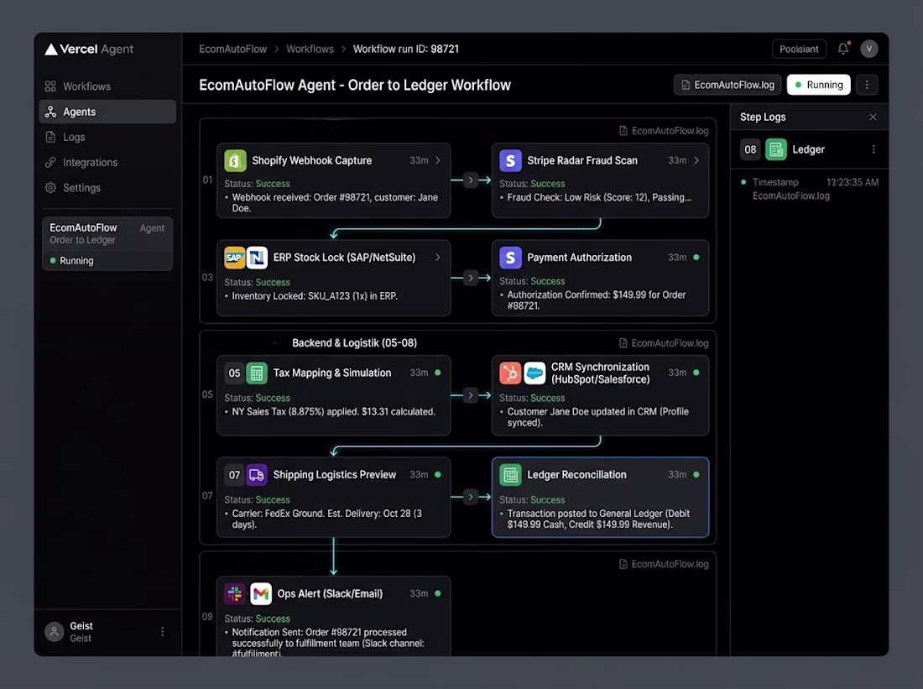Click arrow connector between ERP and Payment steps

click(471, 278)
